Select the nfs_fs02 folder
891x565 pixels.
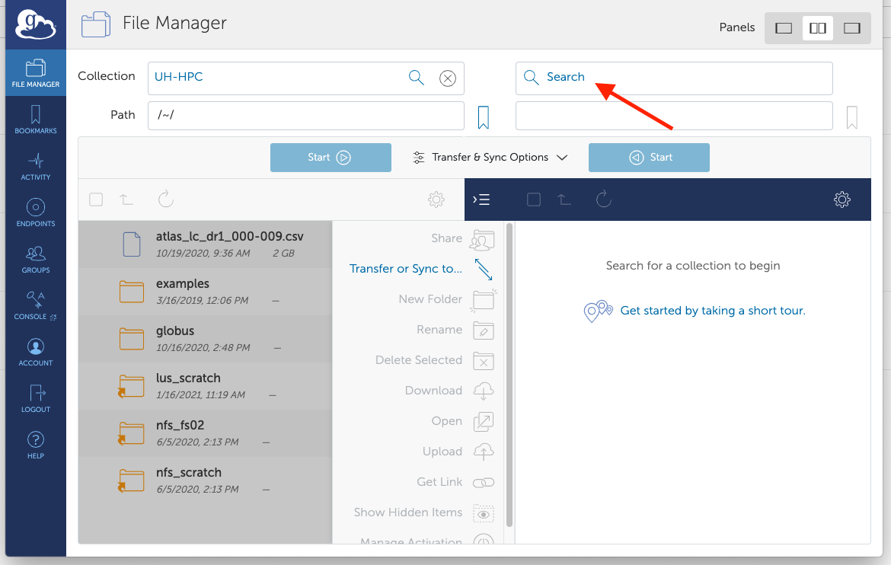pos(205,433)
